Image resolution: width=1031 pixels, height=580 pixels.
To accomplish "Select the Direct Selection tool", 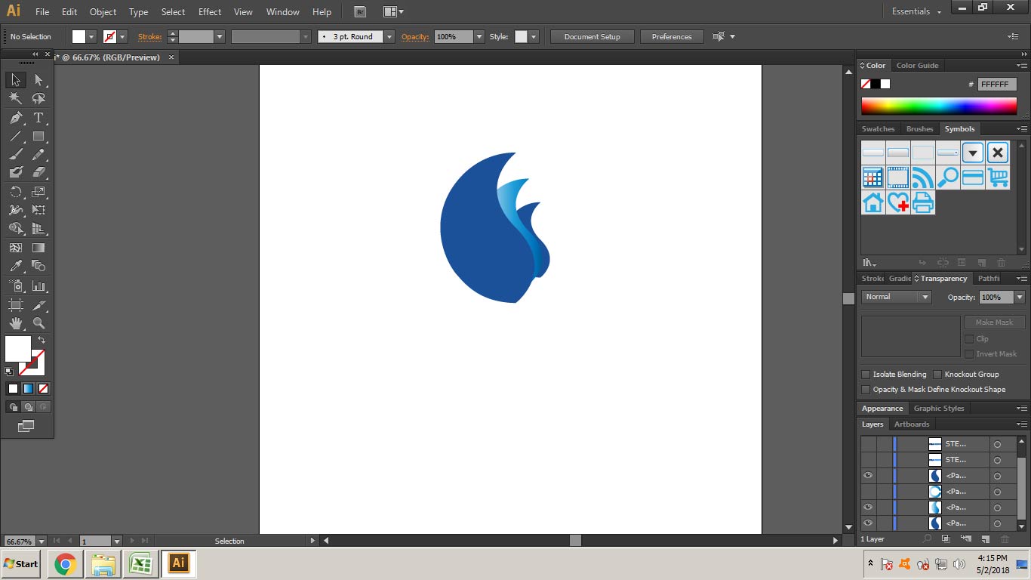I will [x=38, y=80].
